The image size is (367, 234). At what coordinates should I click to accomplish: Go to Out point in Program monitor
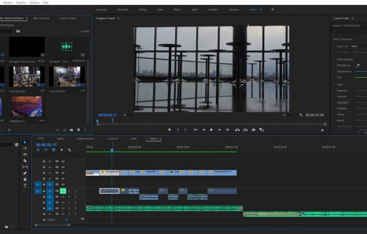228,130
